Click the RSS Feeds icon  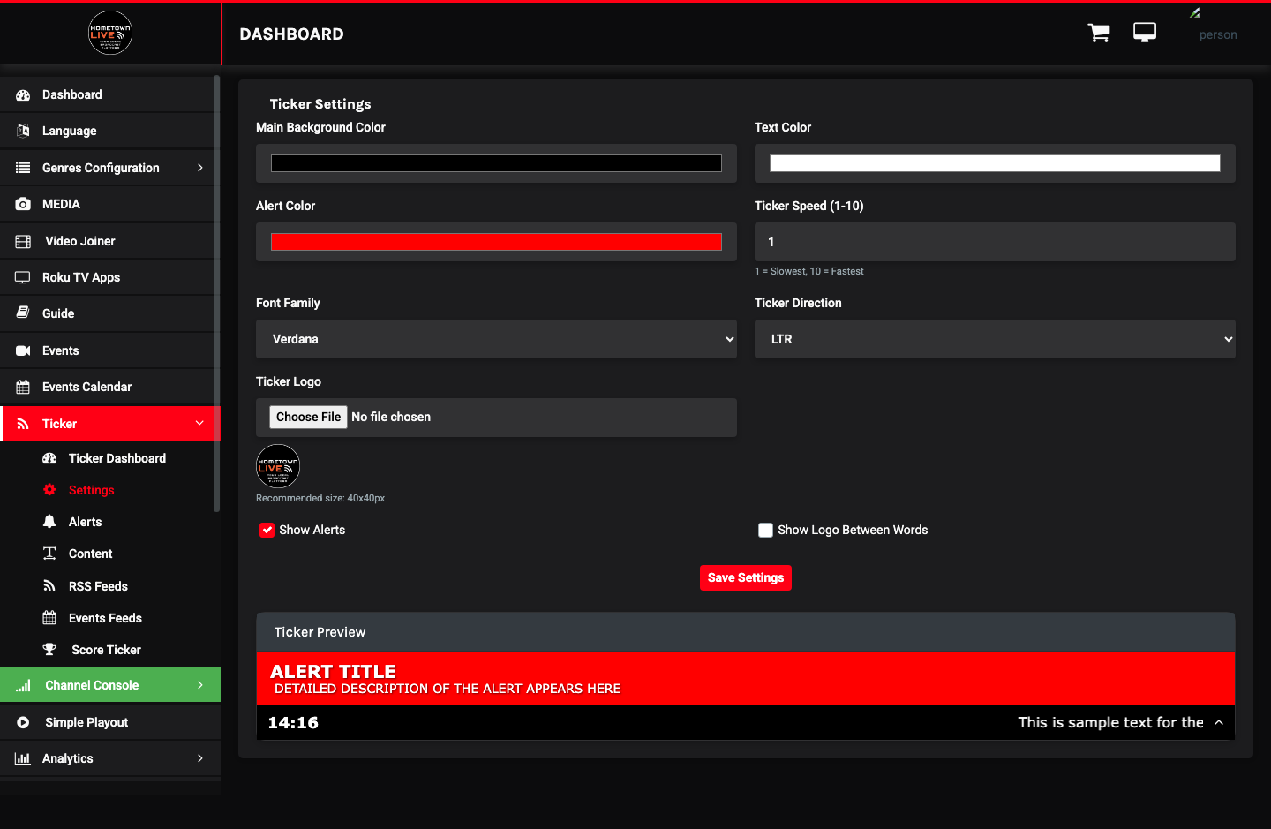[x=49, y=586]
